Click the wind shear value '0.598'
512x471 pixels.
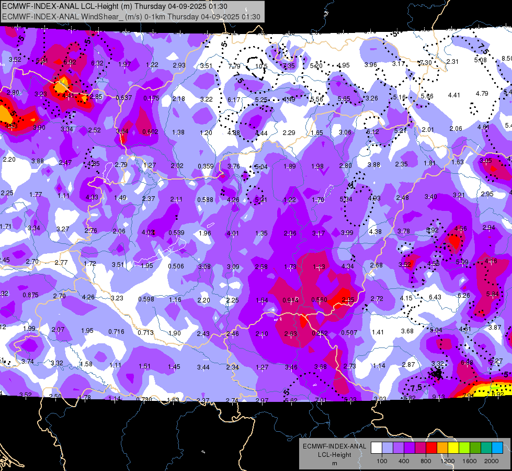tap(146, 299)
